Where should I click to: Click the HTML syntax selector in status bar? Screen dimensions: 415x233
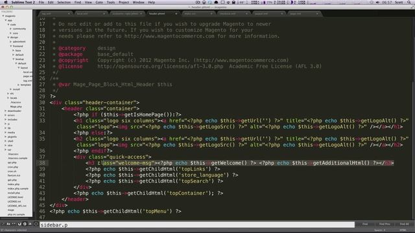point(403,230)
